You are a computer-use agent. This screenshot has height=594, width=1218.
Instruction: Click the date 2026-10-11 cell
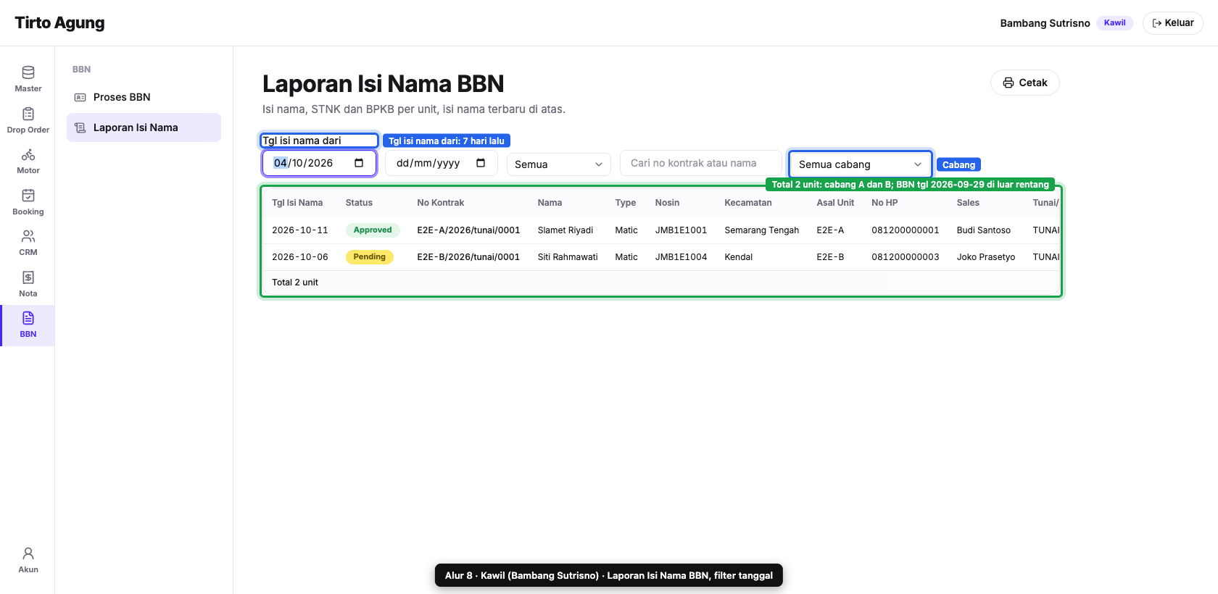300,230
